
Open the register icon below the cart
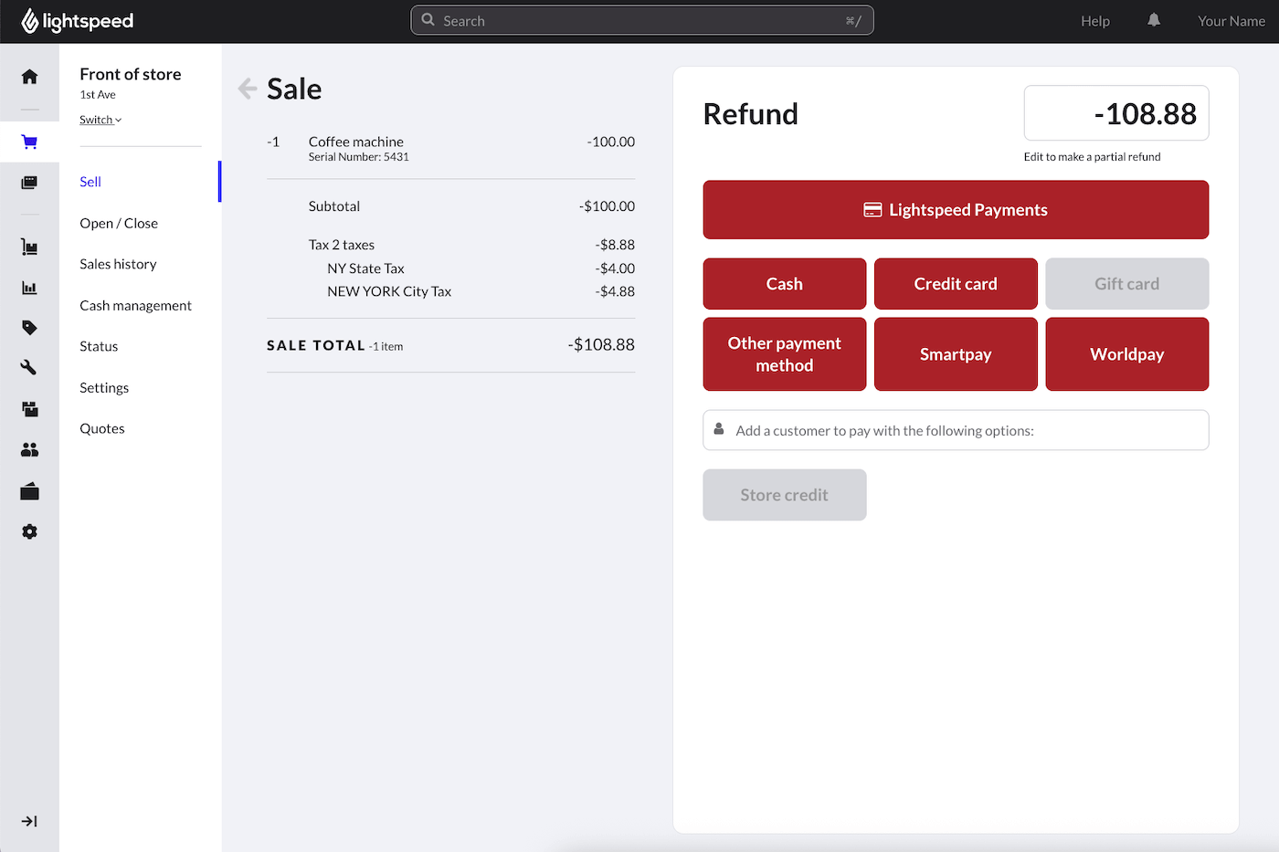tap(29, 183)
